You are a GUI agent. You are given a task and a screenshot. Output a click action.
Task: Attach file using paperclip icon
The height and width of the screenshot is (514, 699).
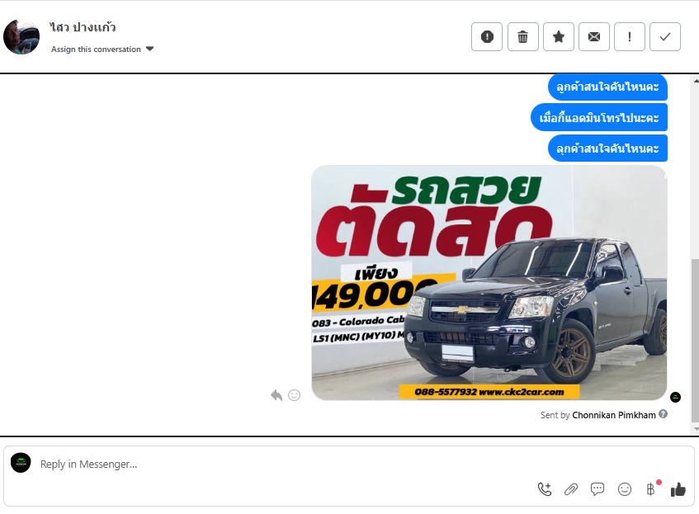571,489
